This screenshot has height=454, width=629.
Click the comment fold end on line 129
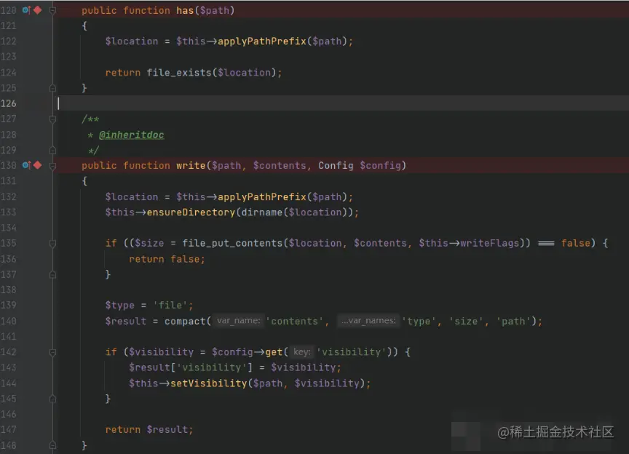point(52,150)
